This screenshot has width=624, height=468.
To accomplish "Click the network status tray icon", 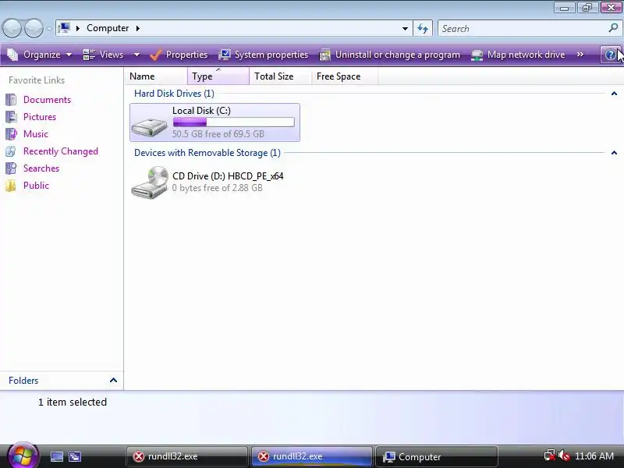I will coord(550,456).
